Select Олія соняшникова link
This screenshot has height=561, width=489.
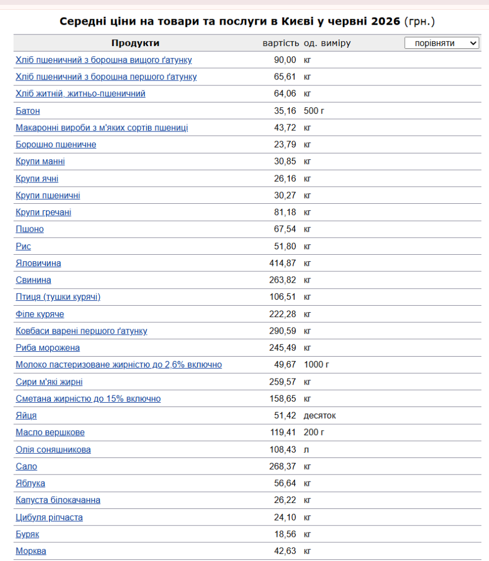tap(53, 449)
